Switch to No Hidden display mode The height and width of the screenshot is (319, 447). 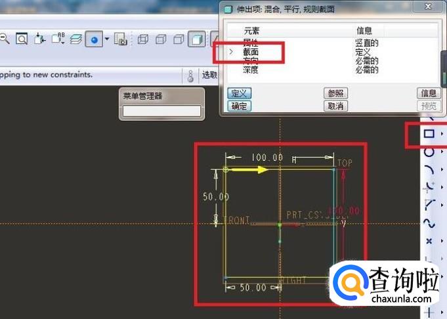[179, 39]
